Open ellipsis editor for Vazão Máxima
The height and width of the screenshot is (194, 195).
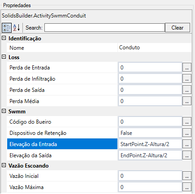click(187, 187)
